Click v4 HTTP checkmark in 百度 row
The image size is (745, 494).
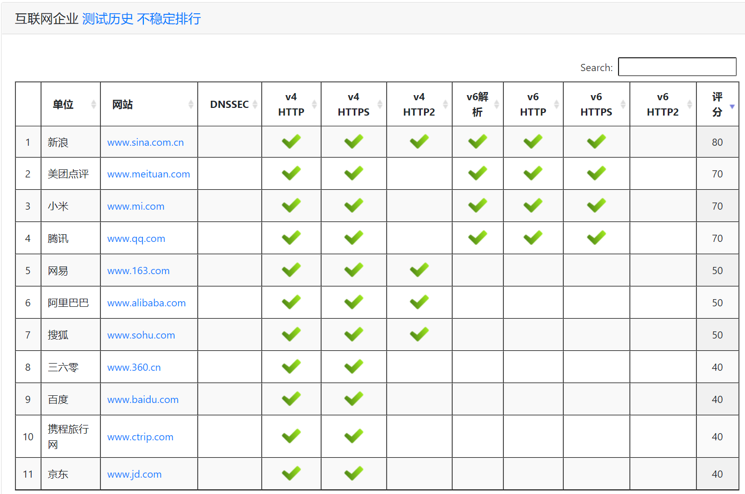click(x=291, y=399)
